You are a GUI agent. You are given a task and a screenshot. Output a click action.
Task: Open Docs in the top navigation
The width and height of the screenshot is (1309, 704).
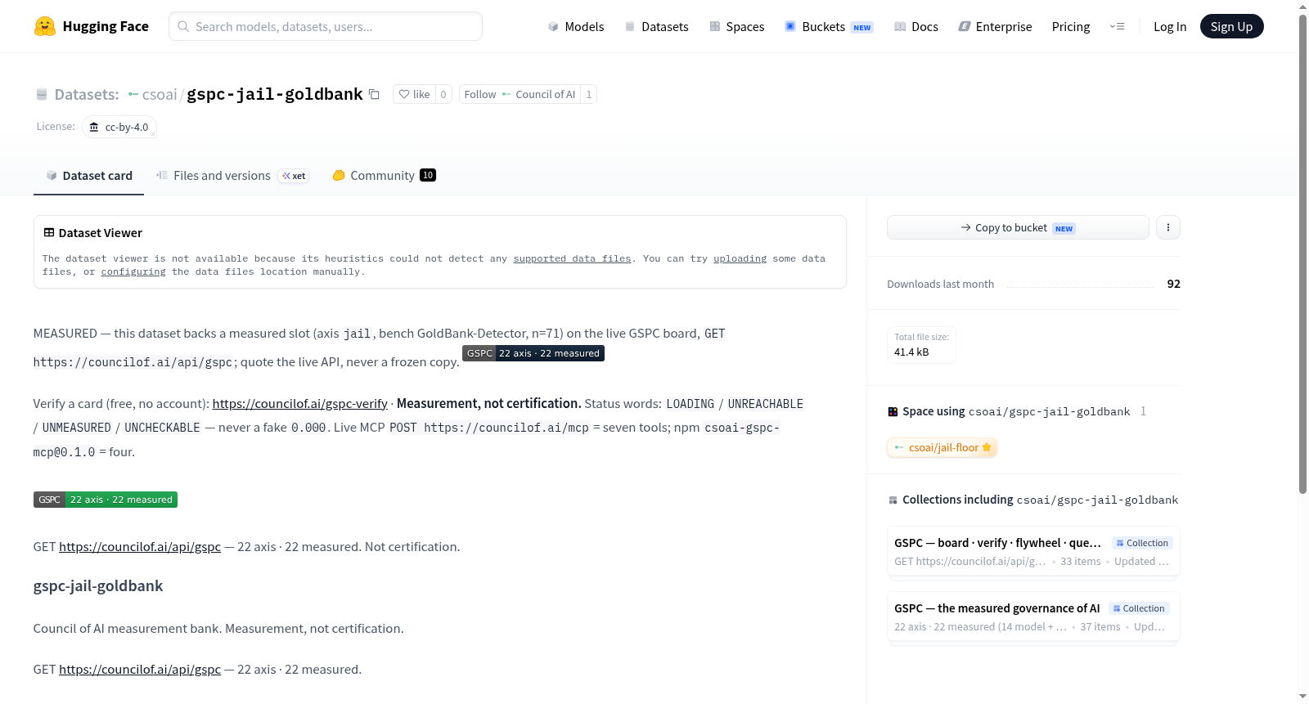pyautogui.click(x=916, y=26)
